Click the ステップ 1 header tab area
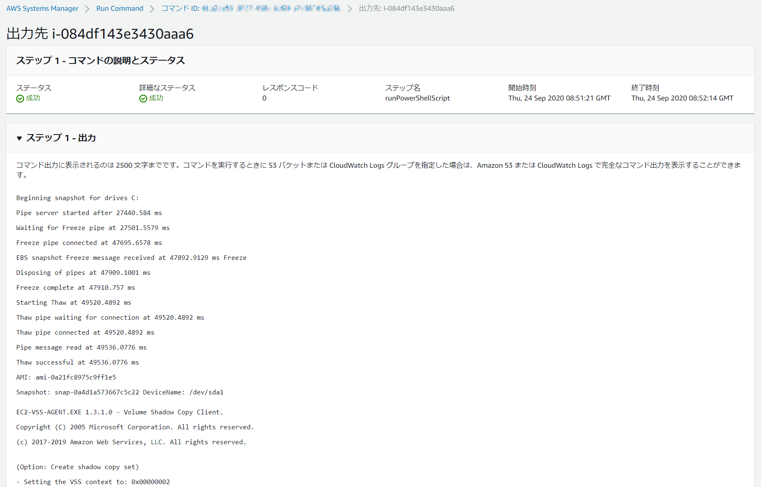Screen dimensions: 761x487 pos(100,61)
